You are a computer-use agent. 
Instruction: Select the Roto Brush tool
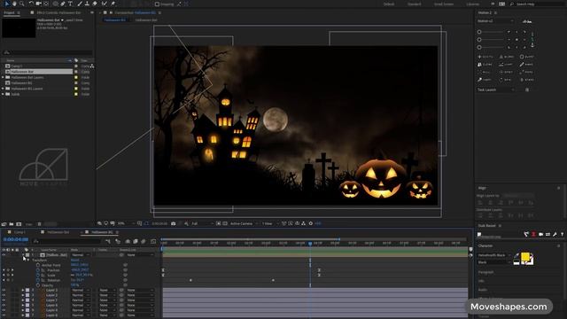click(105, 4)
